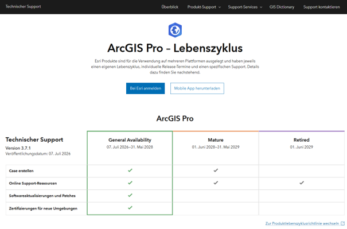
Task: Click the Mobile App herunterladen button
Action: 197,88
